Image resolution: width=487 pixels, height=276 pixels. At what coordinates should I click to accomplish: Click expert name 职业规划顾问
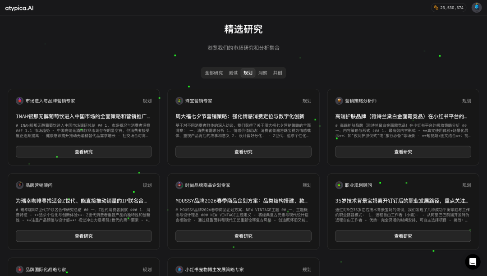click(358, 185)
